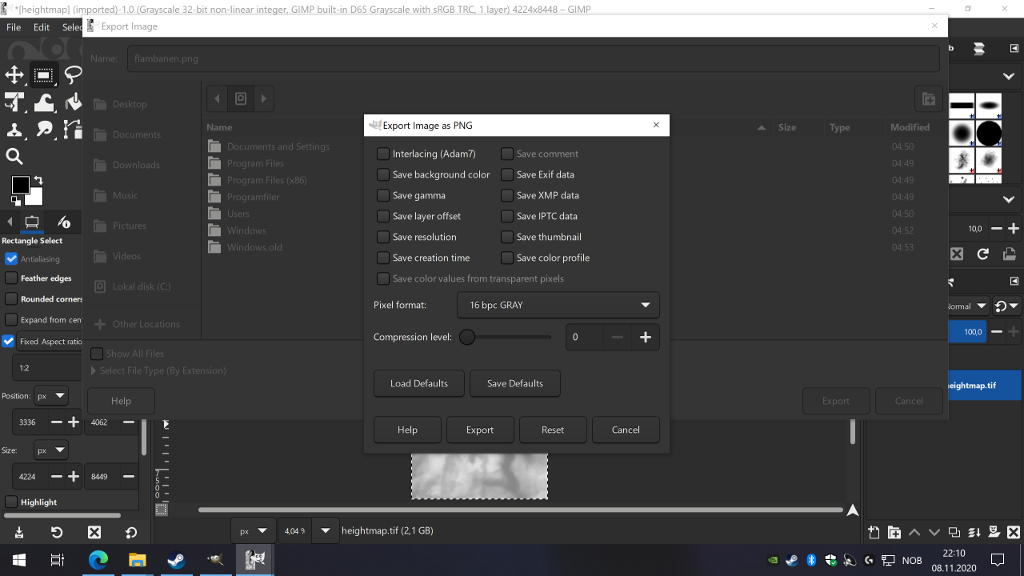Click the black foreground color swatch

point(20,186)
